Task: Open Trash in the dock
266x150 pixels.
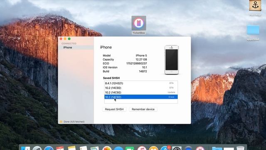Action: [240, 148]
